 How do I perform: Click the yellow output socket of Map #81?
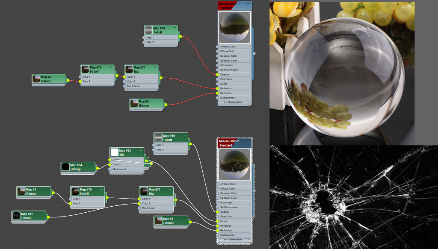tap(48, 217)
